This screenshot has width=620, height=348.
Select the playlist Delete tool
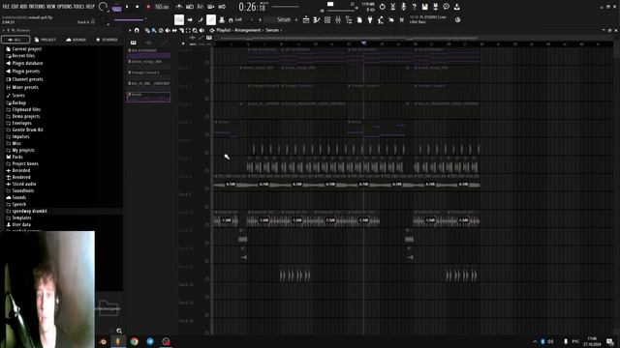tap(161, 30)
